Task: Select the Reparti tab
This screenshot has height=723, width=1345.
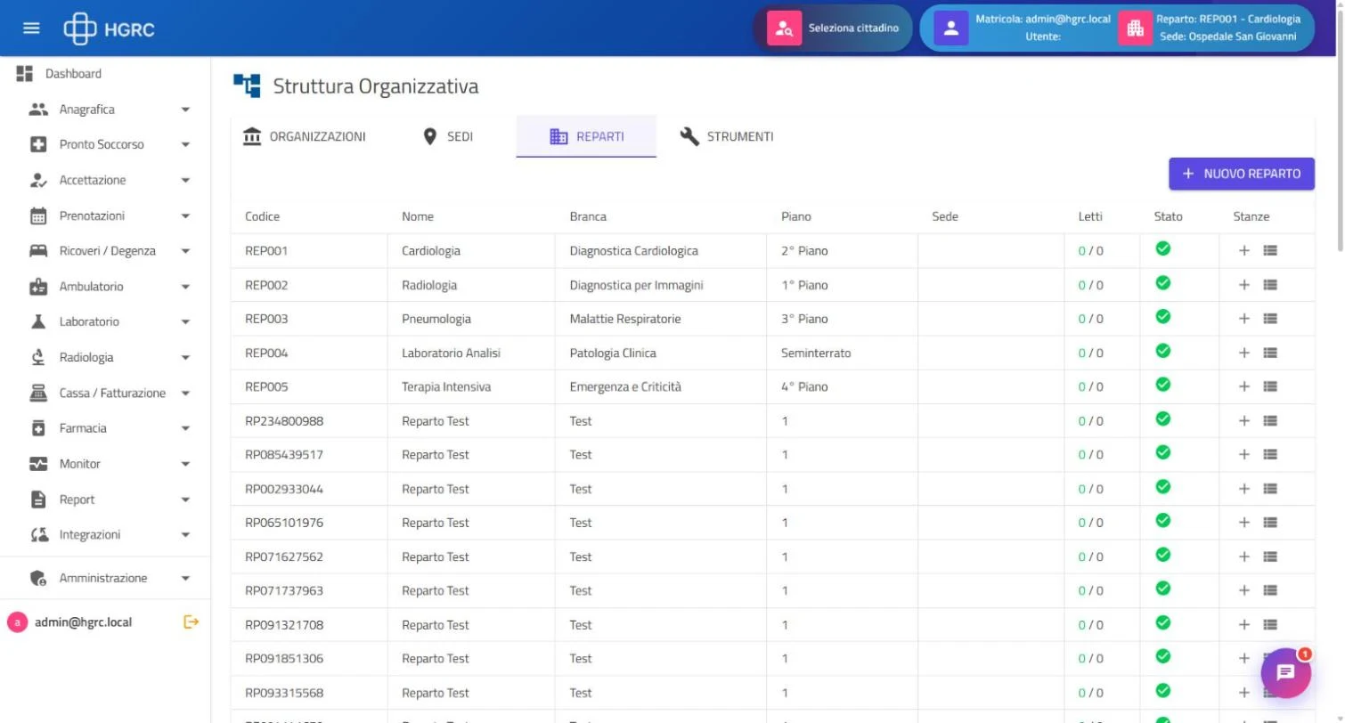Action: coord(586,136)
